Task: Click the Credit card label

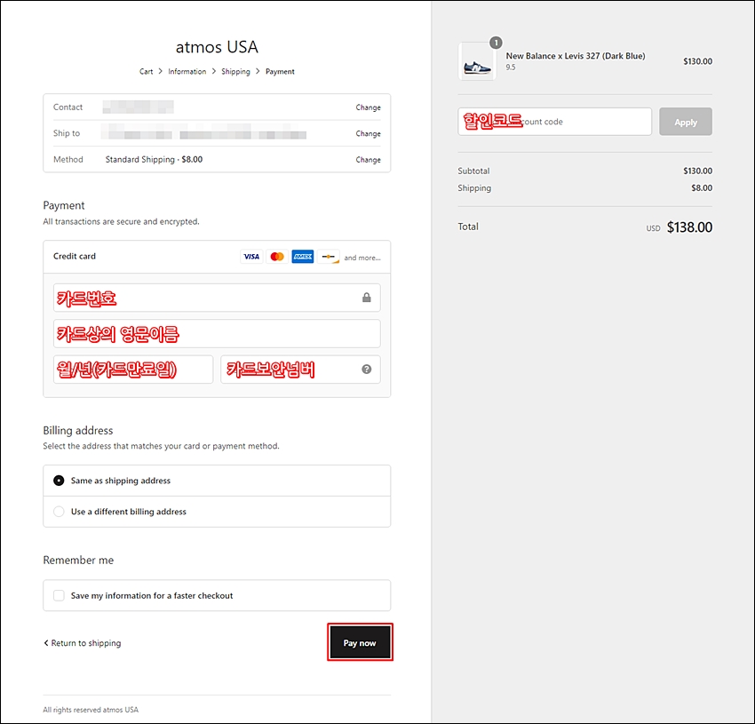Action: point(74,256)
